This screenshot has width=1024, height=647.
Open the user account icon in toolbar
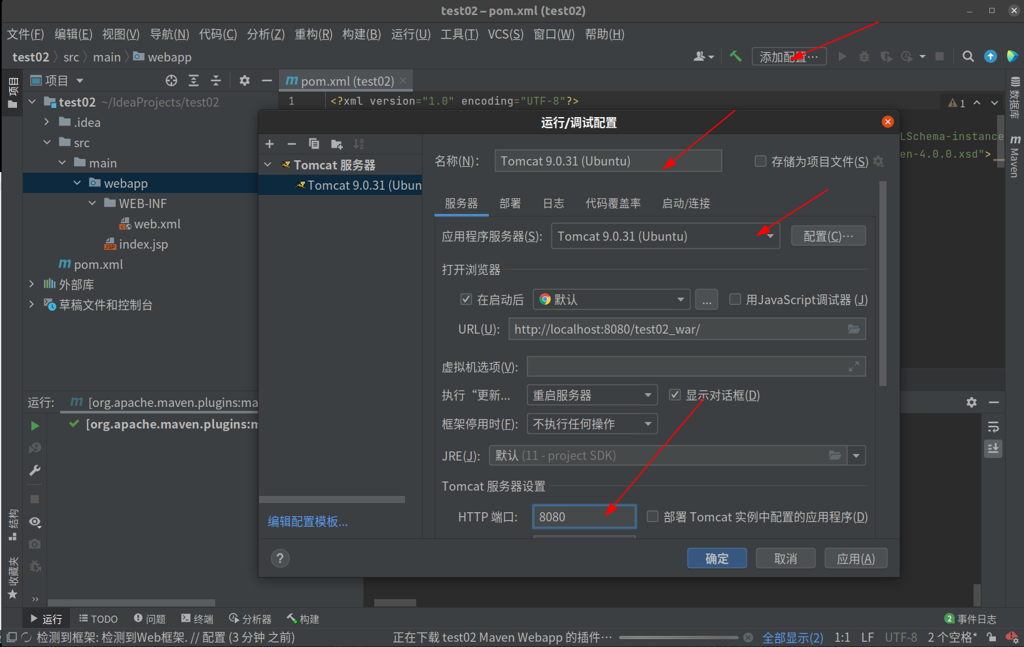[x=703, y=57]
